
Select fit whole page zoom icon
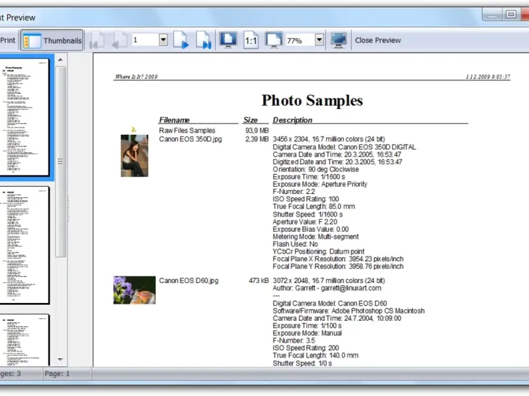coord(228,40)
